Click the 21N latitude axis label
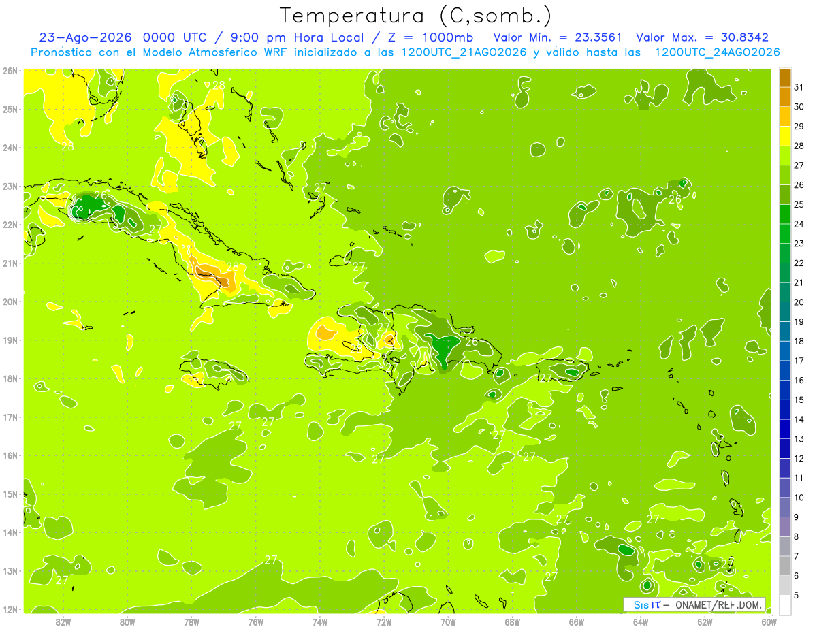 10,263
